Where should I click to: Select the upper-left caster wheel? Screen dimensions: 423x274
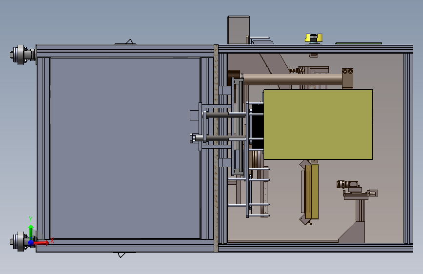click(22, 55)
